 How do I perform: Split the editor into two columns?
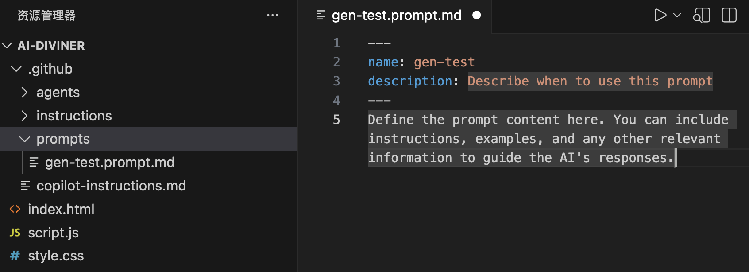729,15
